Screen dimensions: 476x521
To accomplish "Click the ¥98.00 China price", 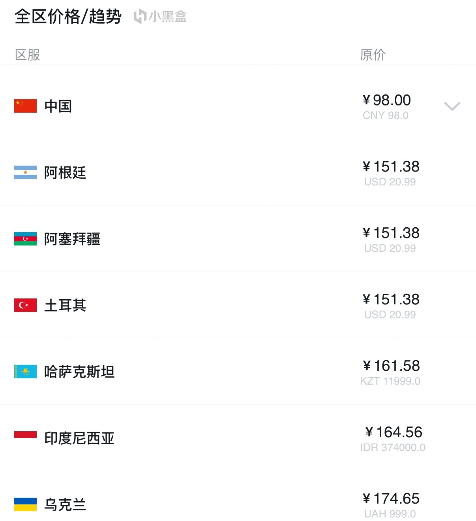I will [386, 100].
